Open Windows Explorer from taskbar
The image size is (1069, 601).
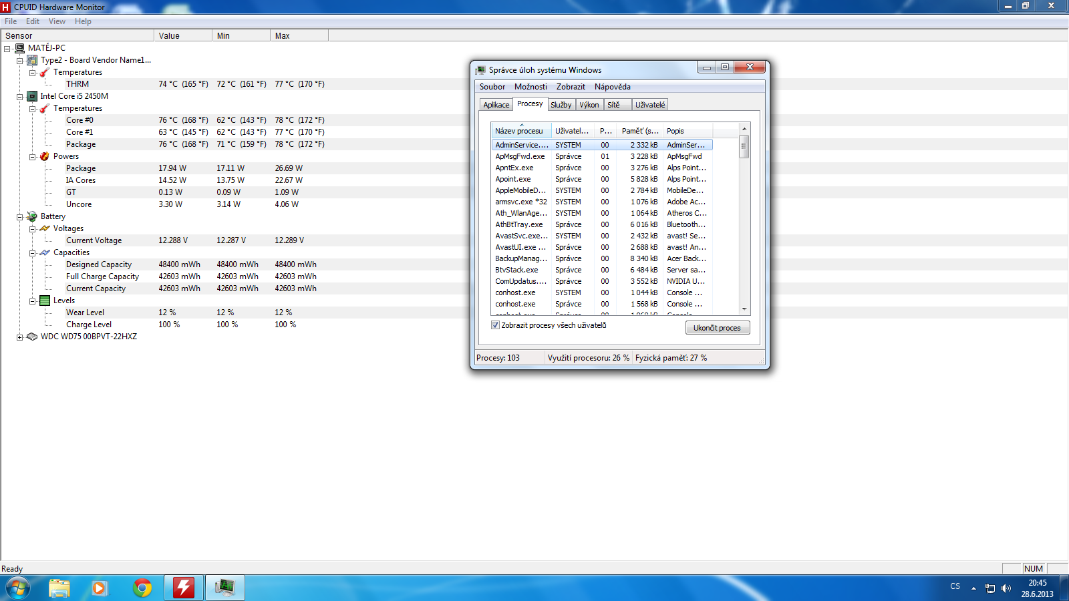click(x=59, y=588)
